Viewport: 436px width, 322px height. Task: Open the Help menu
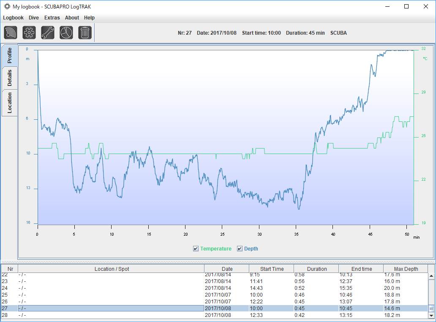pyautogui.click(x=89, y=17)
